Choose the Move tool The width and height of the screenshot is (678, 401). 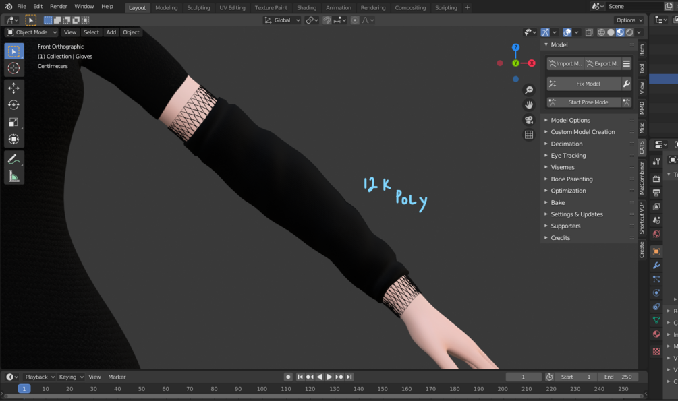pos(14,88)
